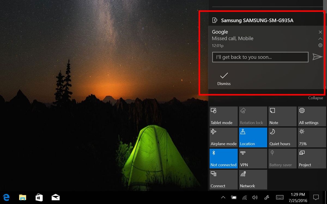Turn on Quiet hours
This screenshot has height=204, width=327.
(x=282, y=137)
